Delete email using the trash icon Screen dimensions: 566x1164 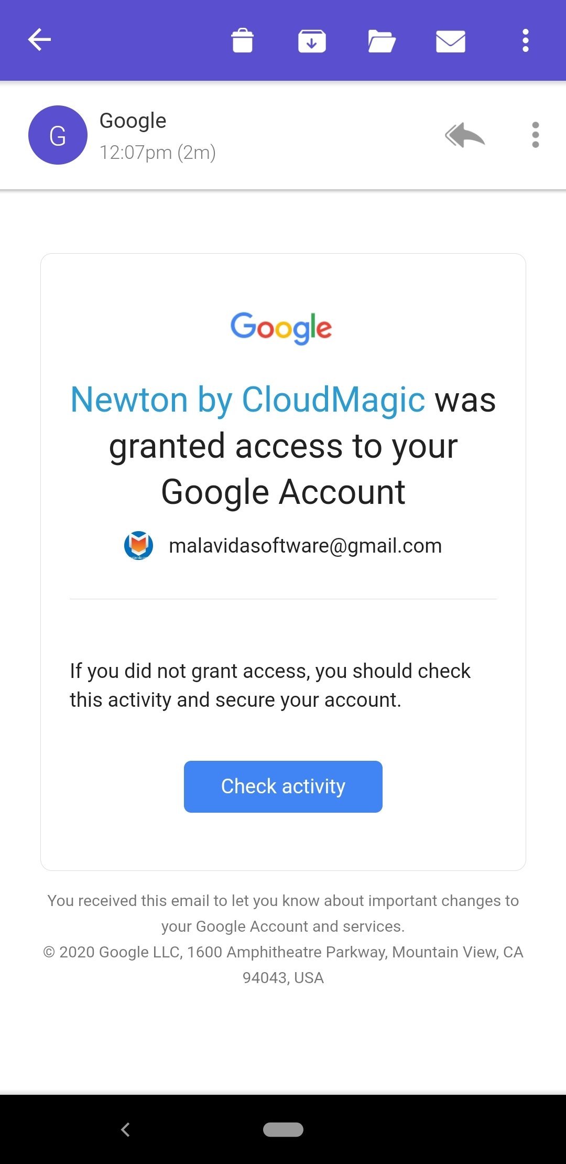(x=242, y=40)
